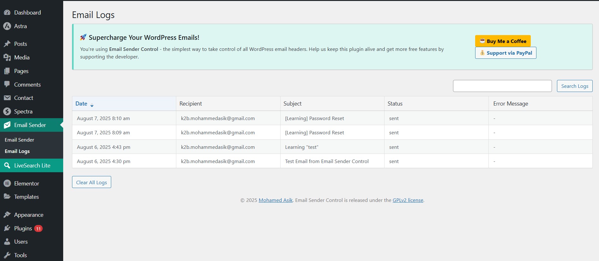
Task: Select the August 7, 2025 8:09 am cell
Action: 124,132
